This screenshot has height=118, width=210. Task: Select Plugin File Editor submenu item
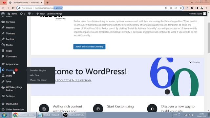pos(38,80)
